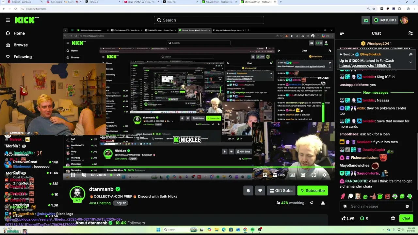Click the green Chat send button
Screen dimensions: 418x235
(406, 218)
